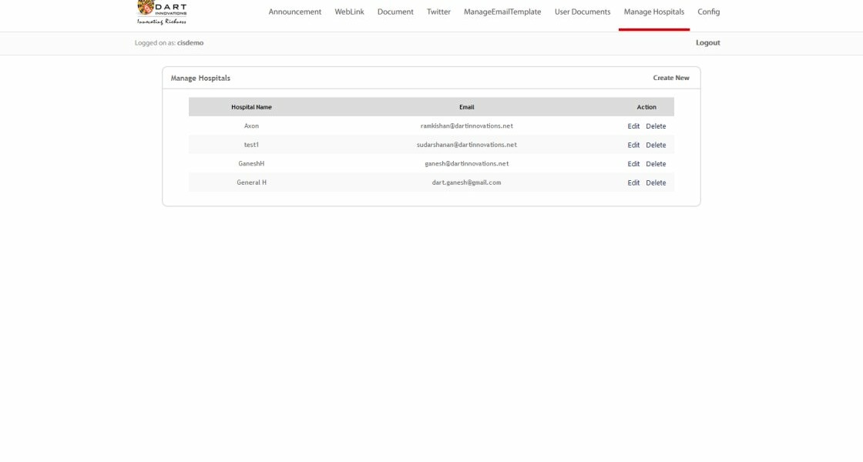Edit the GaneshH hospital entry
This screenshot has height=462, width=863.
pos(633,164)
